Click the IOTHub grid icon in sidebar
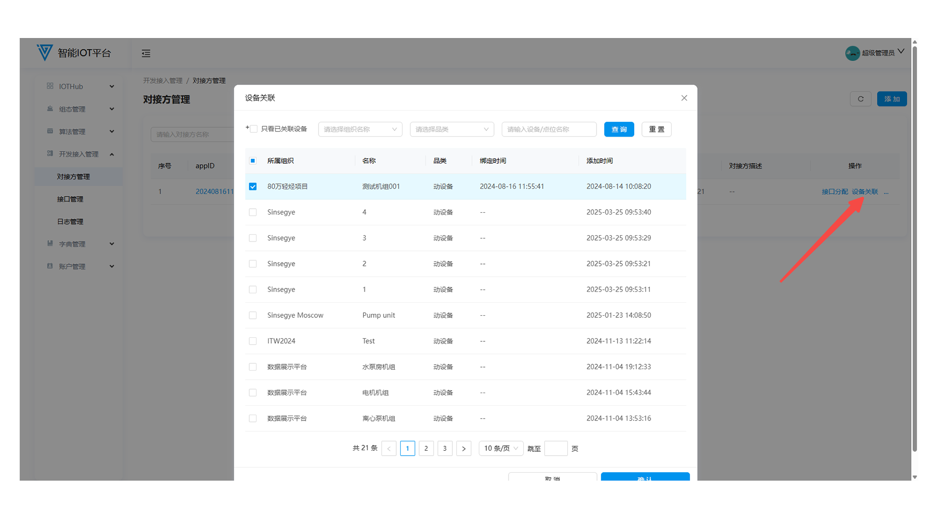This screenshot has width=938, height=528. tap(50, 86)
